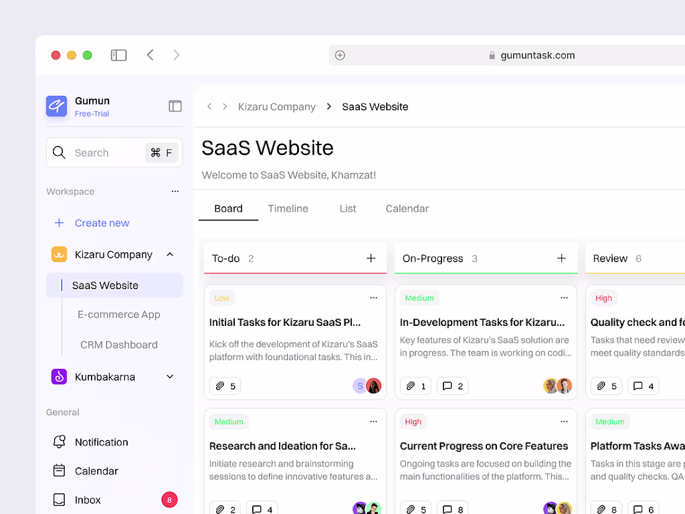Image resolution: width=685 pixels, height=514 pixels.
Task: Click the search magnifier icon
Action: pos(59,152)
